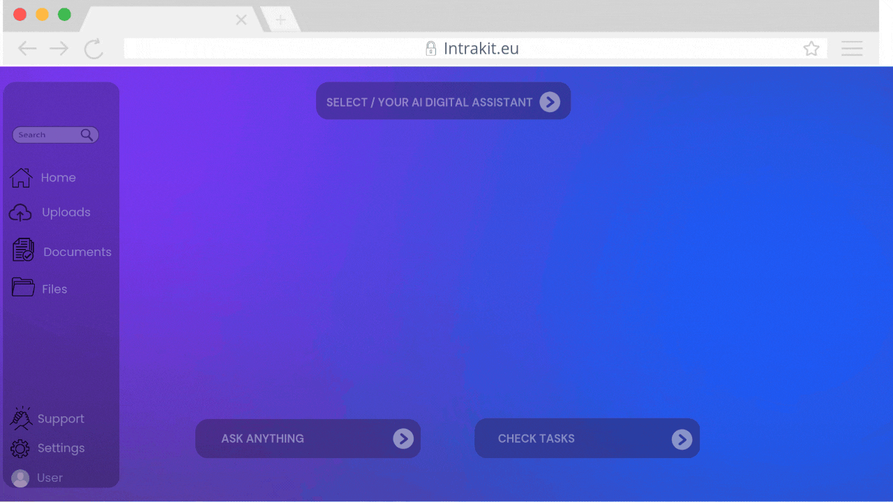Go back using the browser back arrow
Viewport: 893px width, 502px height.
point(27,49)
